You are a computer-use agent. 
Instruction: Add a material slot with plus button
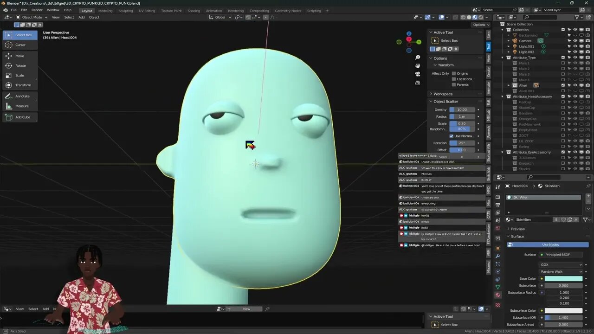[x=588, y=196]
